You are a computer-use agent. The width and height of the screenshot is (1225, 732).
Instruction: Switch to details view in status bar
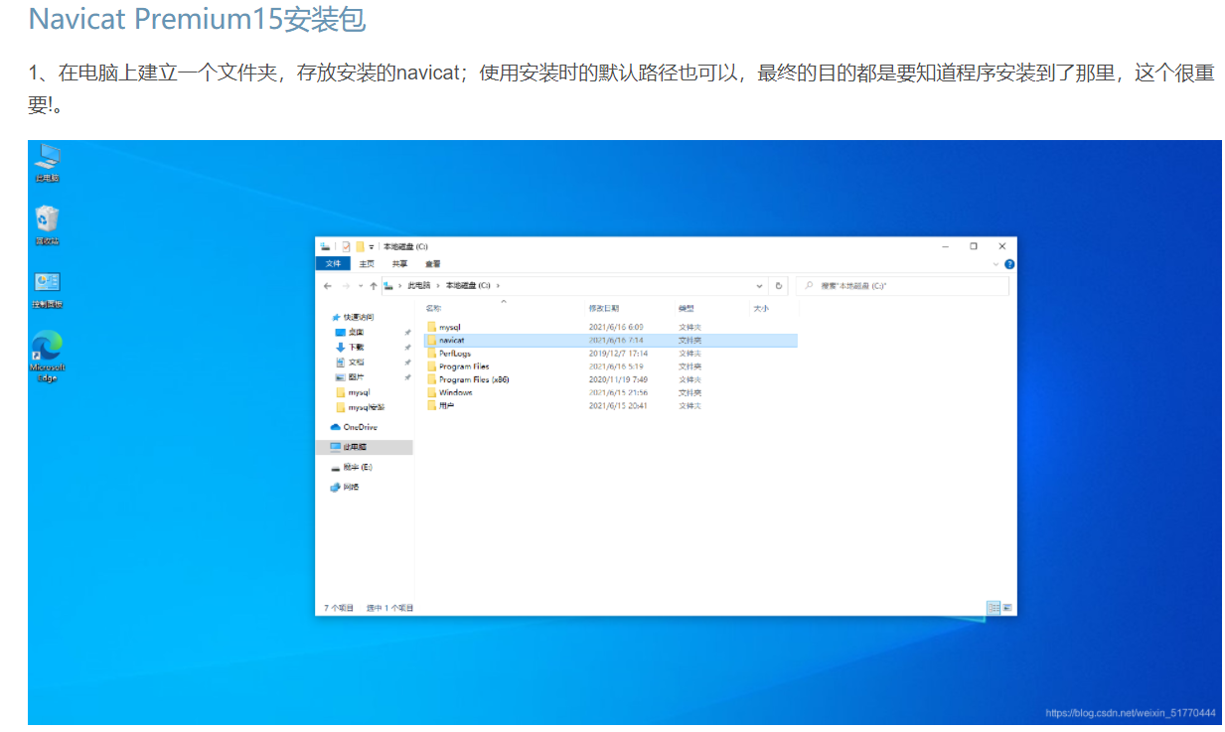tap(993, 607)
